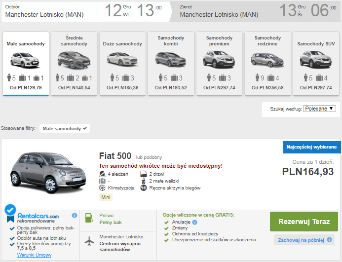Click the info icon next to Anulacje

click(195, 222)
